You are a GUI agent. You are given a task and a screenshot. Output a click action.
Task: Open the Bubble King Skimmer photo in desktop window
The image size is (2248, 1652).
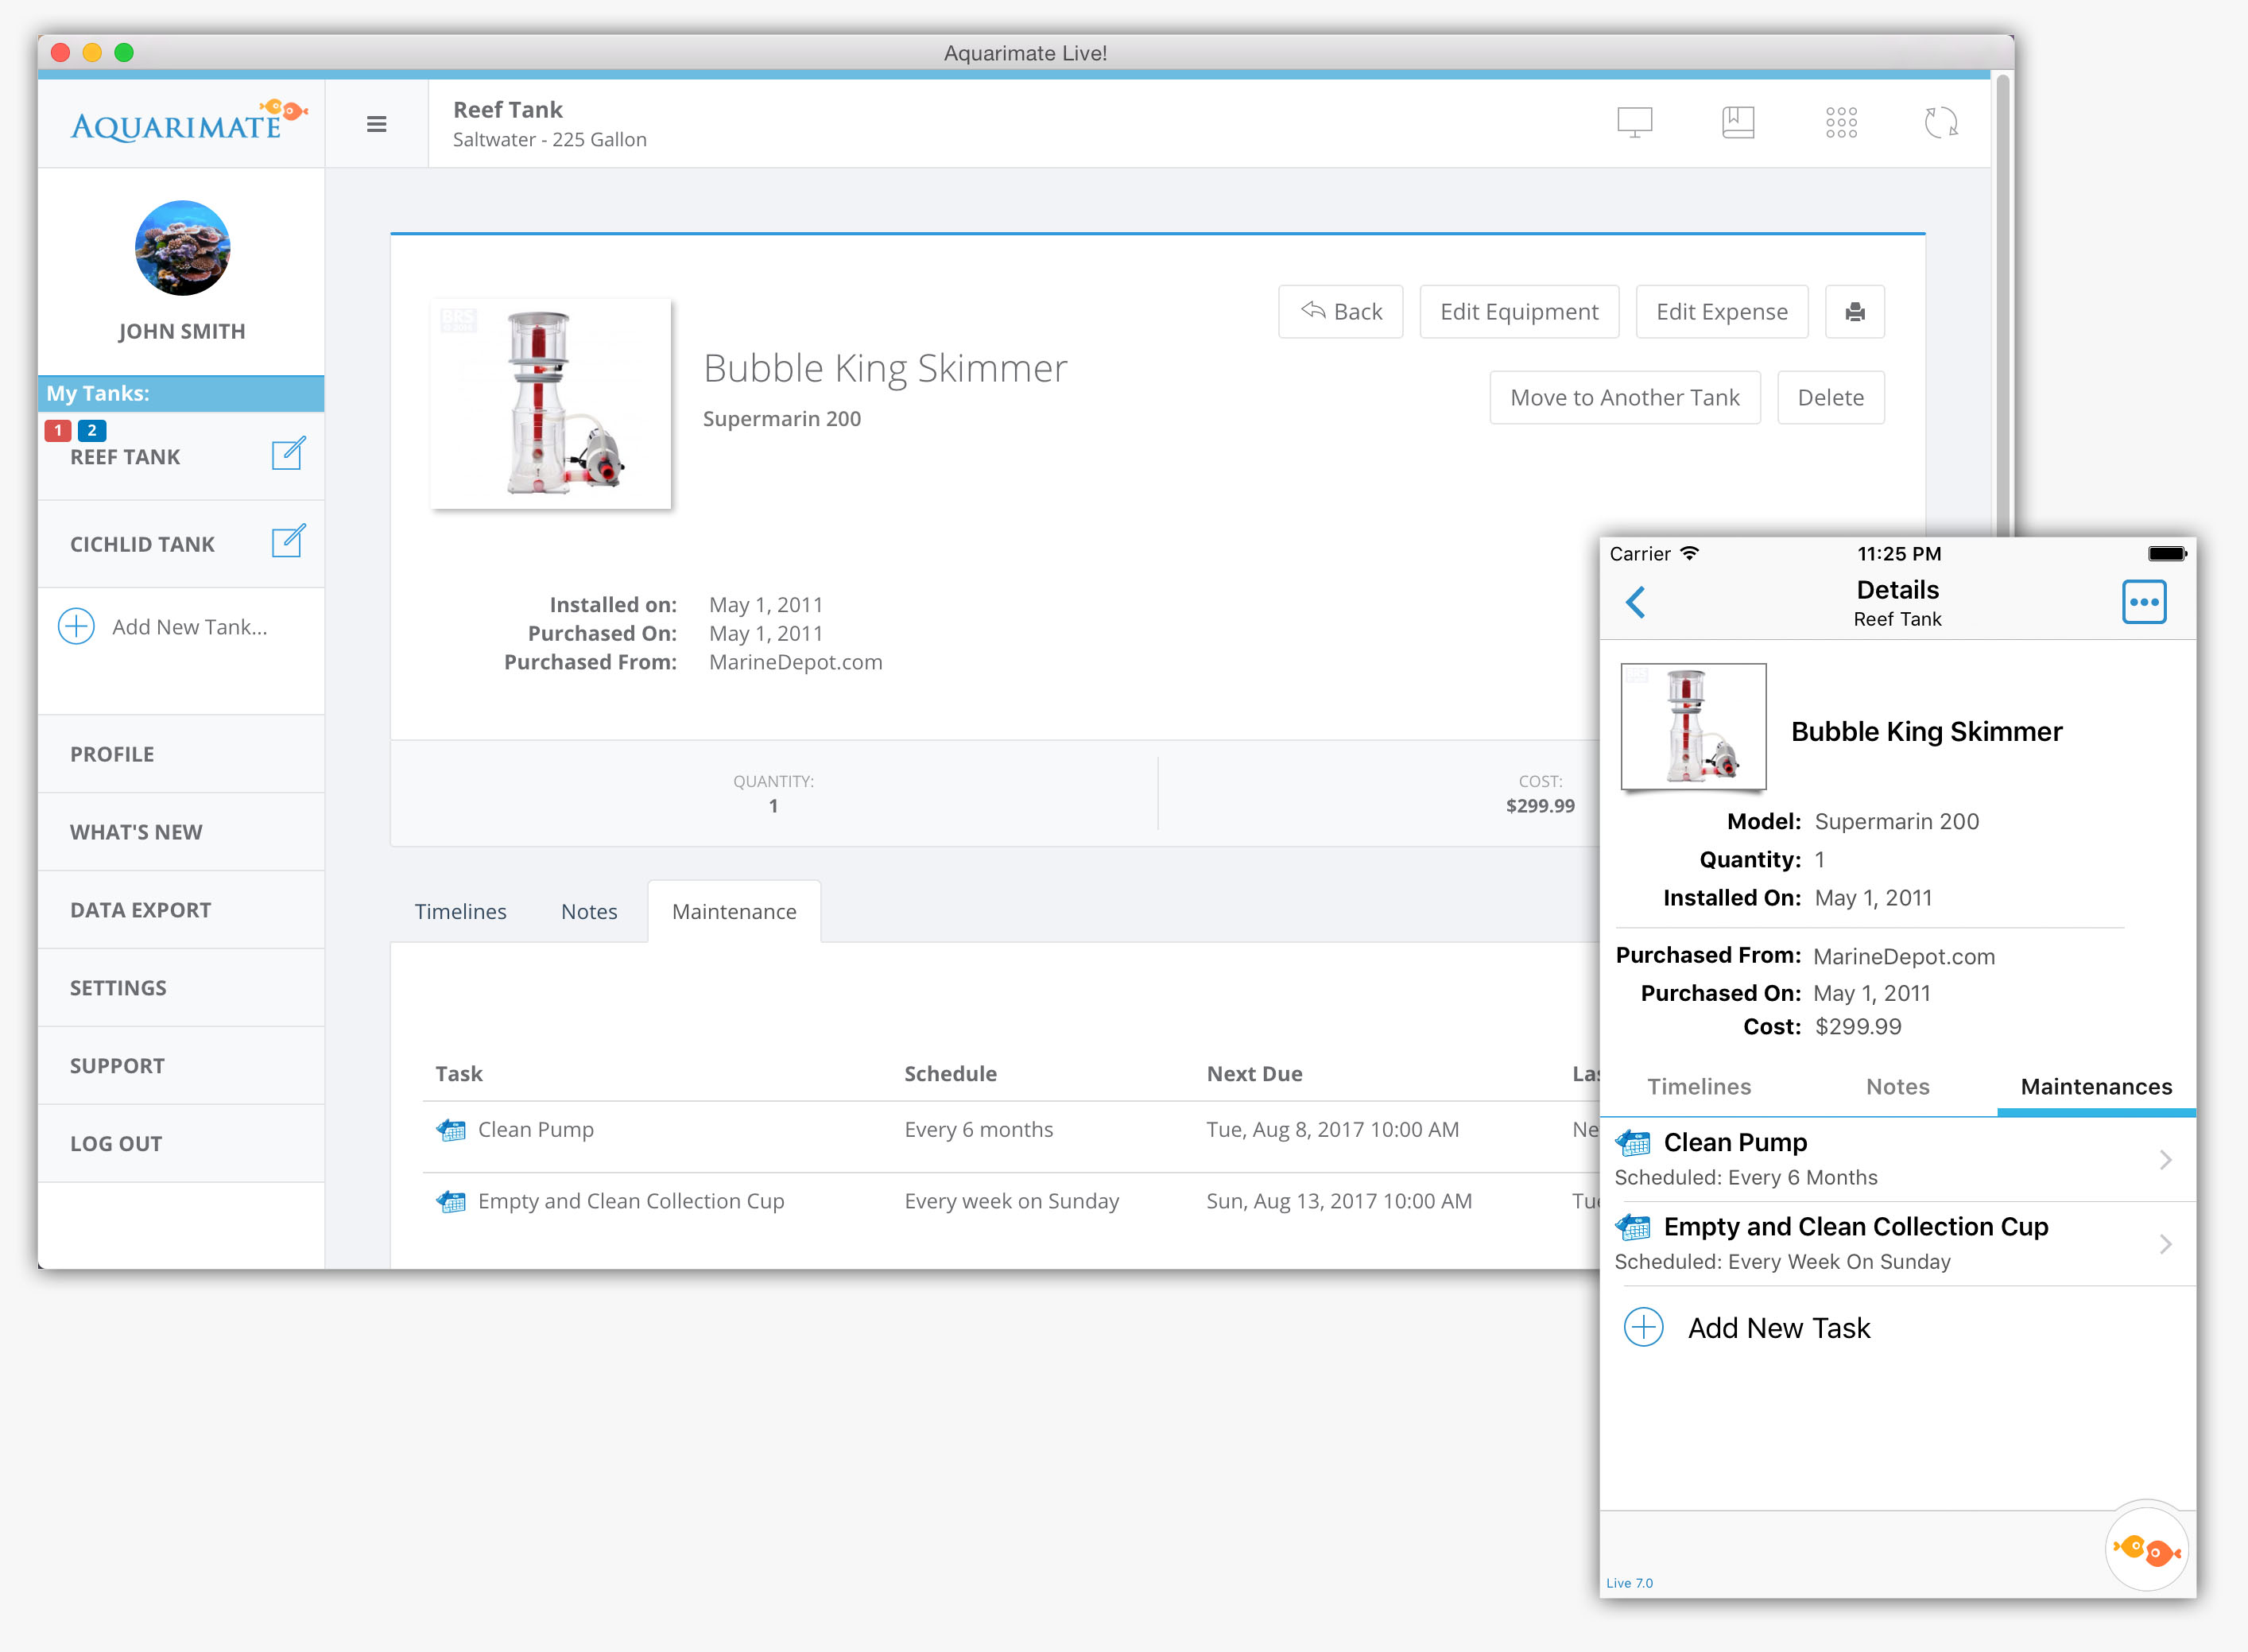pos(551,404)
